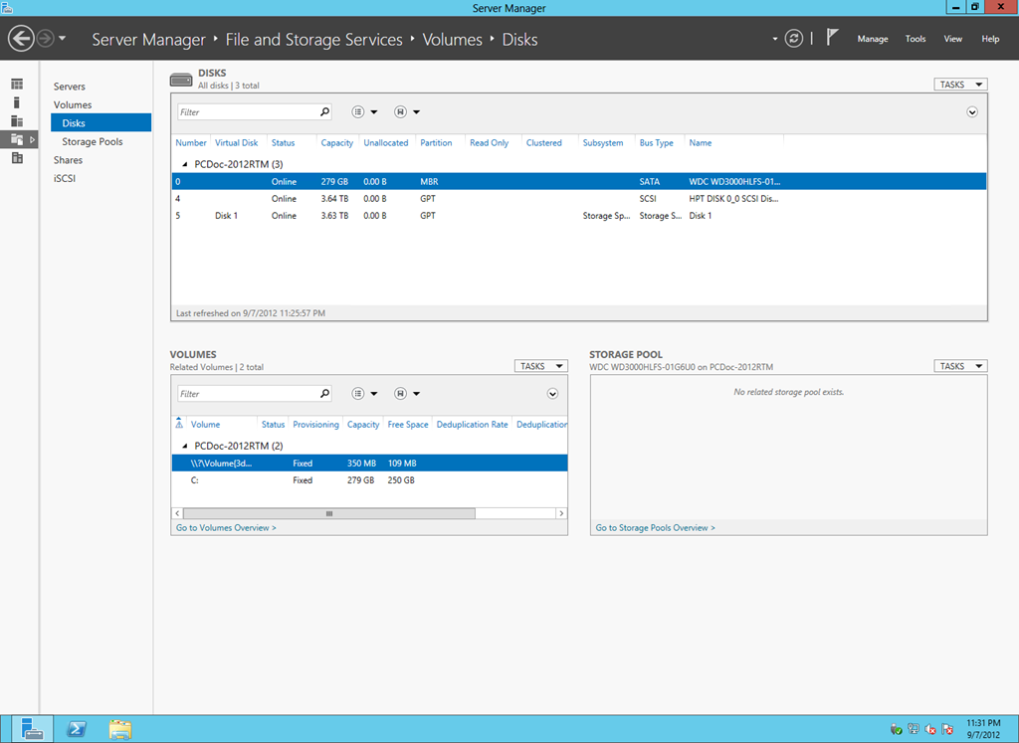Open the View menu

point(952,39)
